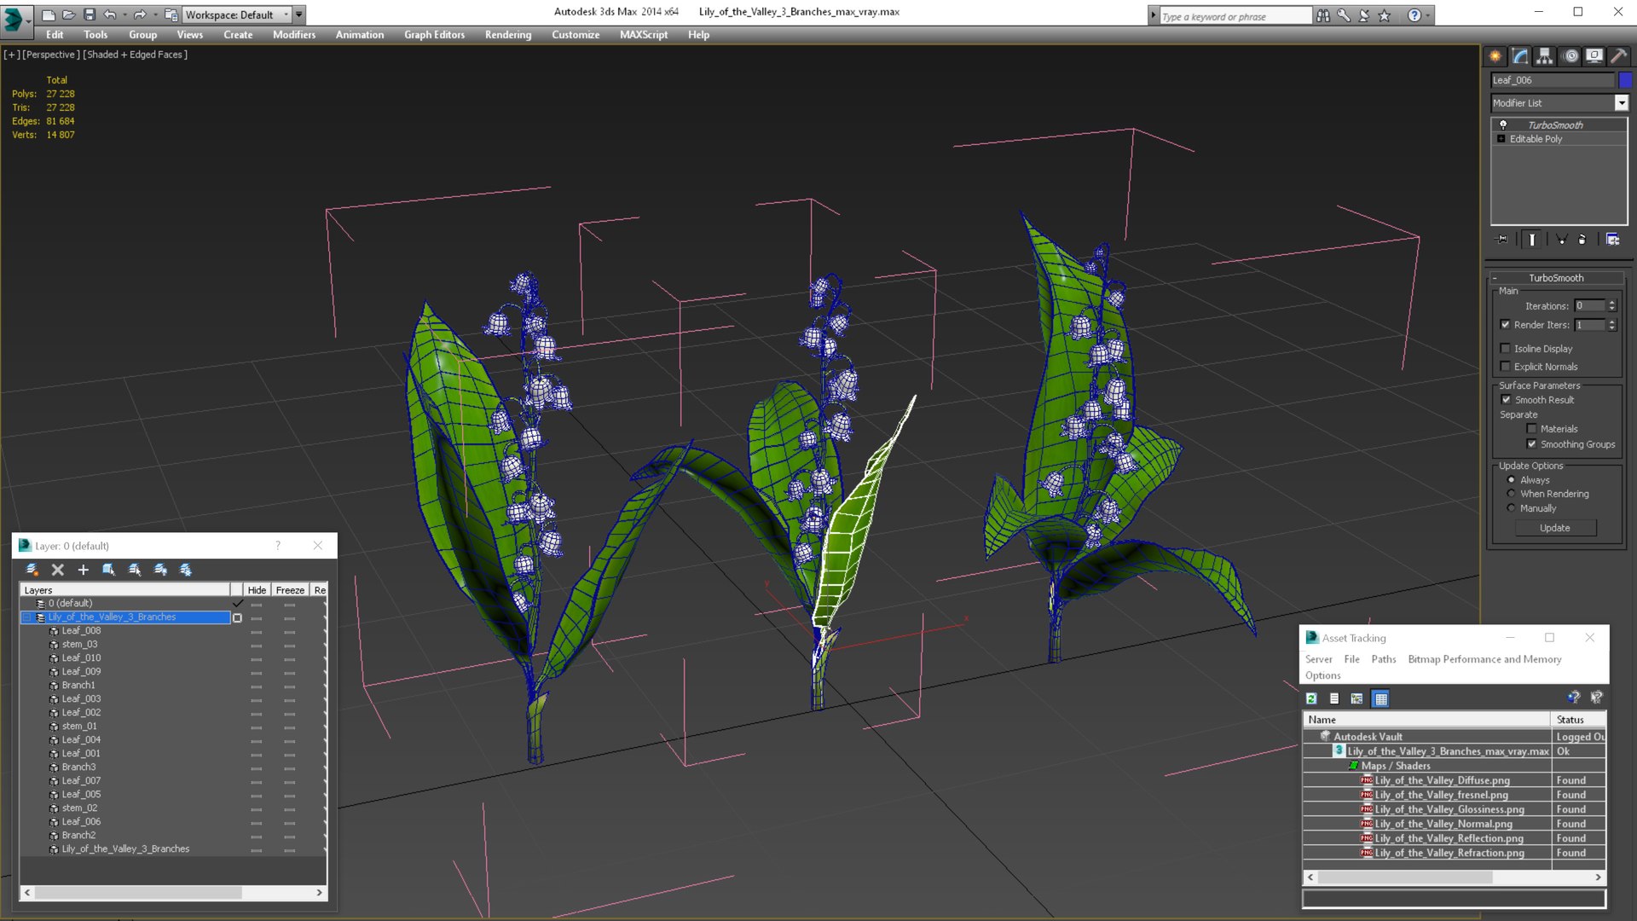Viewport: 1637px width, 921px height.
Task: Open the Modifiers menu
Action: point(294,35)
